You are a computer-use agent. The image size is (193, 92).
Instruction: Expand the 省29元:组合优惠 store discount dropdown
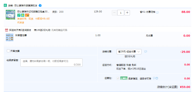[x=129, y=52]
